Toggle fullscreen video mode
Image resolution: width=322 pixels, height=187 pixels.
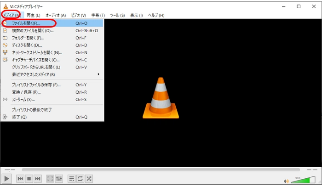50,179
